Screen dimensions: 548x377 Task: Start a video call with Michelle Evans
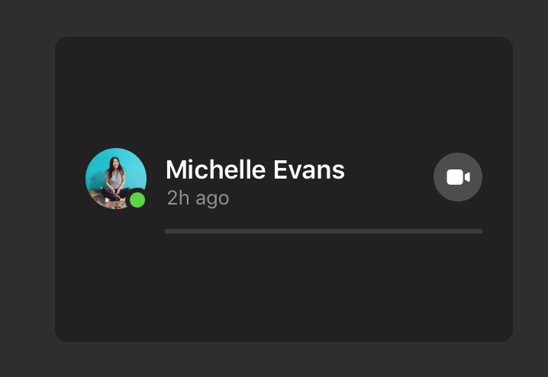(458, 177)
